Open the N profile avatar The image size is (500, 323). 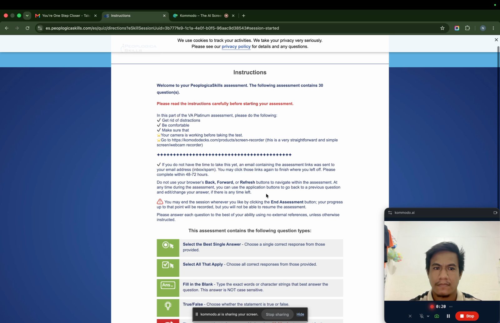pyautogui.click(x=483, y=28)
